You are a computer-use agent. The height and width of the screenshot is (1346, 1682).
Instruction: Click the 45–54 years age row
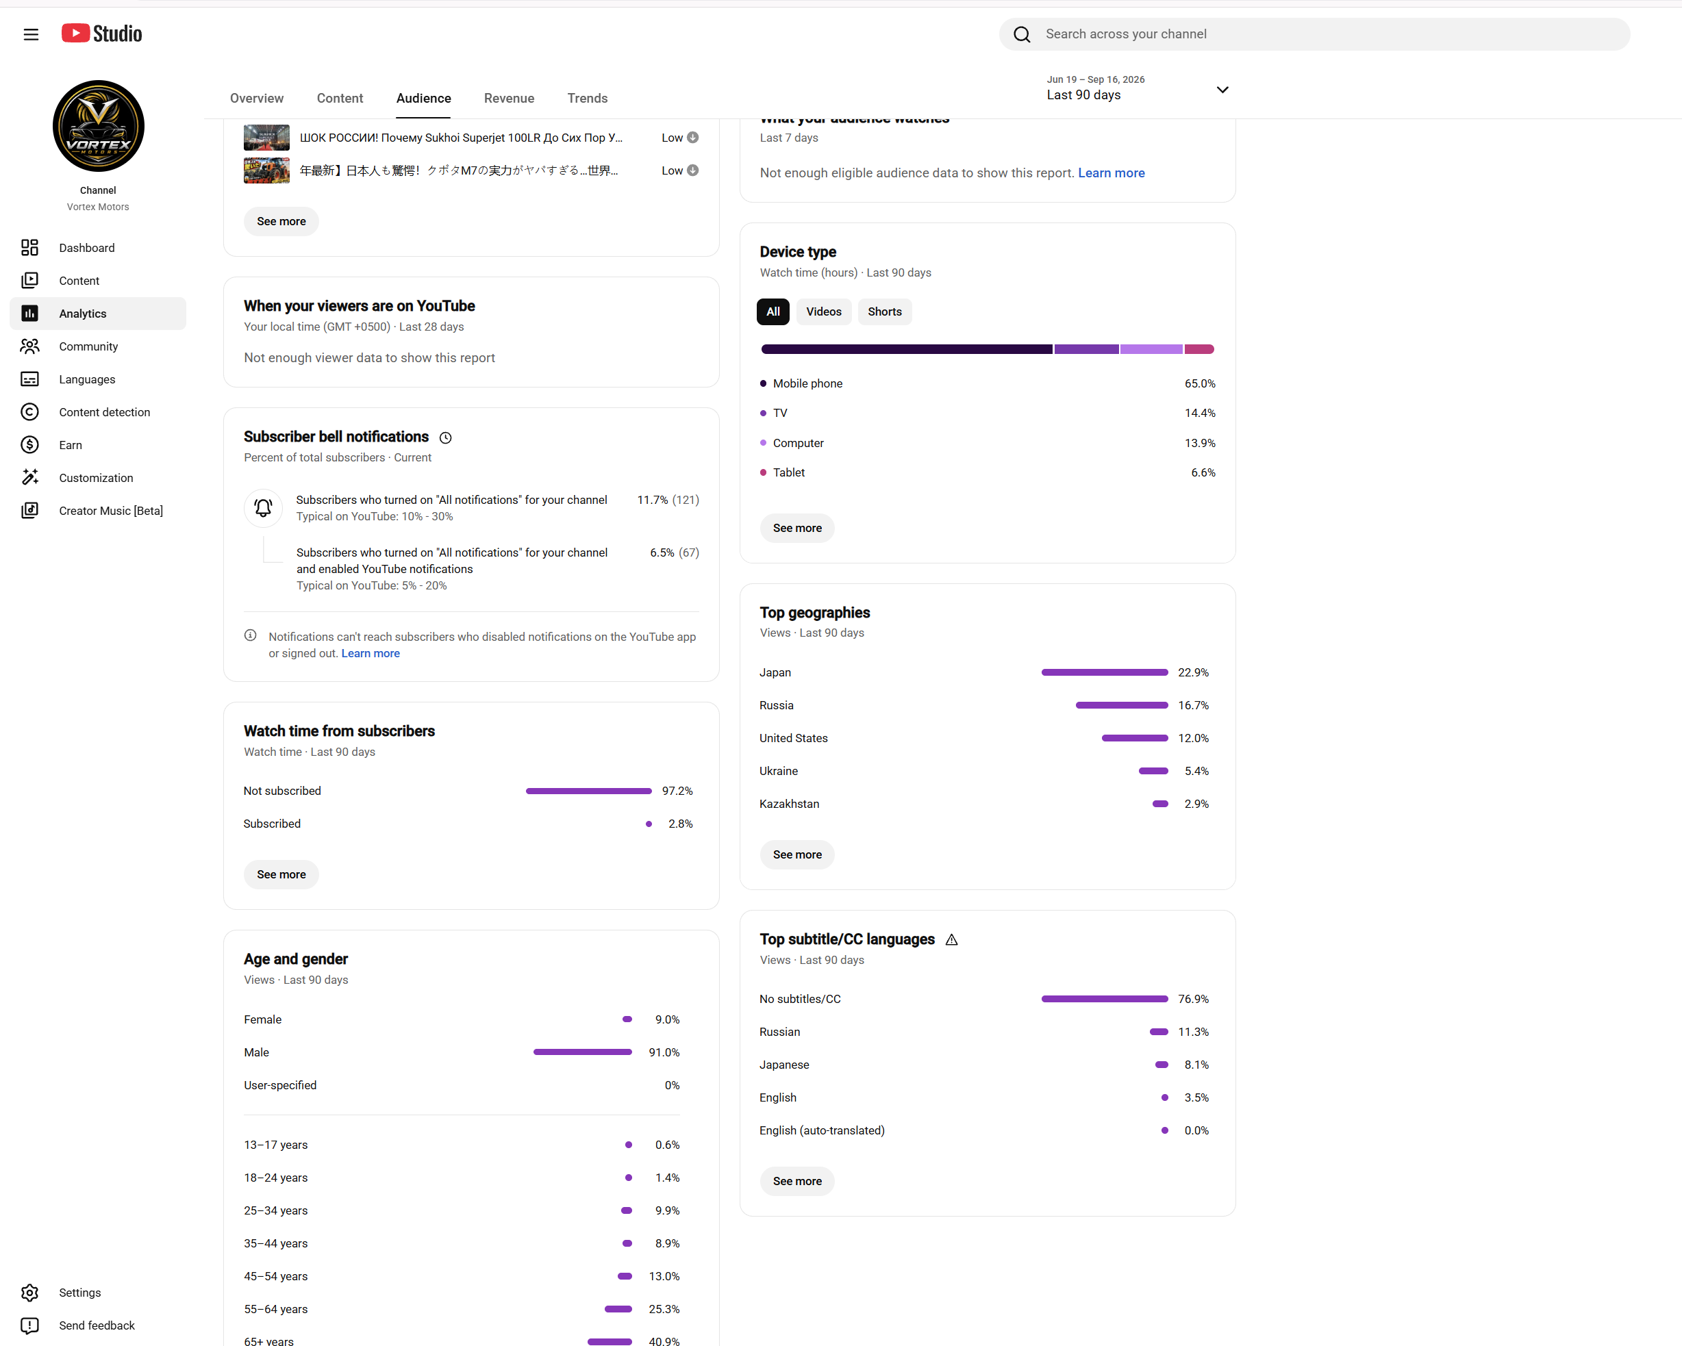click(x=462, y=1275)
